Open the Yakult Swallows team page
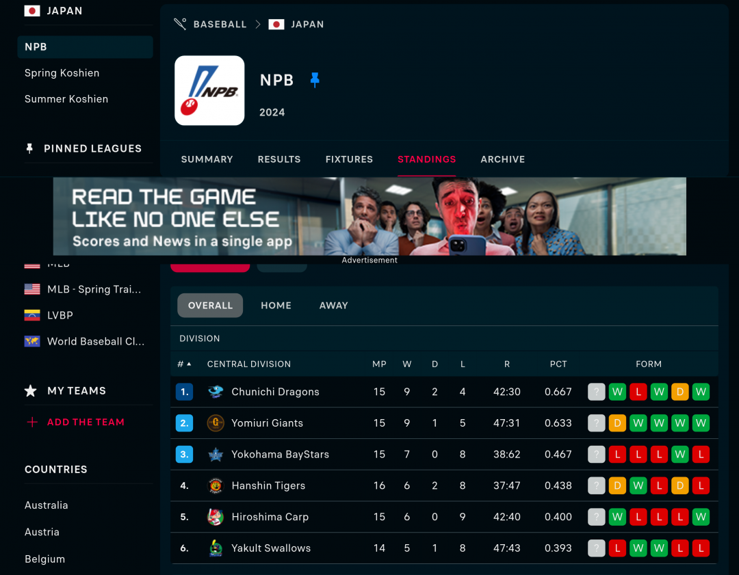 pyautogui.click(x=271, y=548)
